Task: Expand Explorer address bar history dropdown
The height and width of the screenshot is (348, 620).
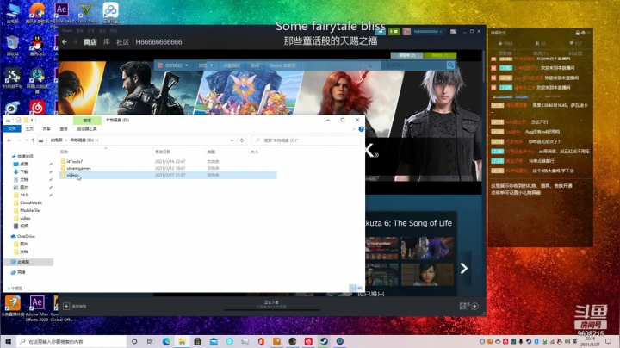Action: coord(232,140)
